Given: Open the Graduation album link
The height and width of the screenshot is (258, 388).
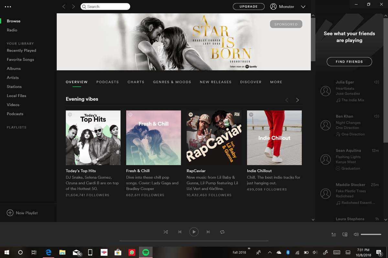Looking at the screenshot, I should coord(350,169).
